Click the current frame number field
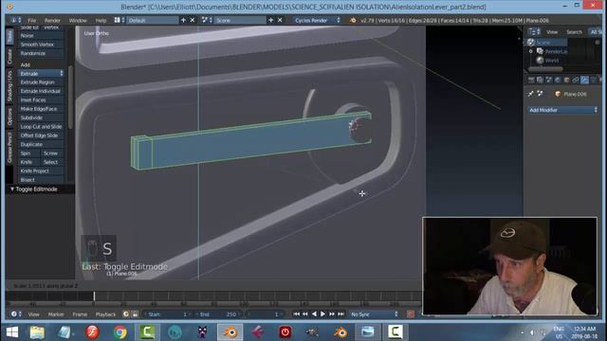Screen dimensions: 607x341 pyautogui.click(x=265, y=314)
